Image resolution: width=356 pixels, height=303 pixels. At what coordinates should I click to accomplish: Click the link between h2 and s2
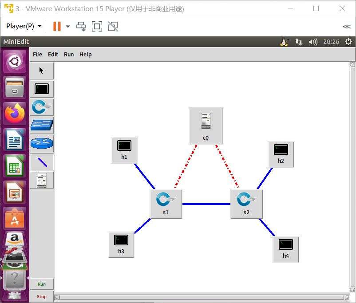pos(265,178)
